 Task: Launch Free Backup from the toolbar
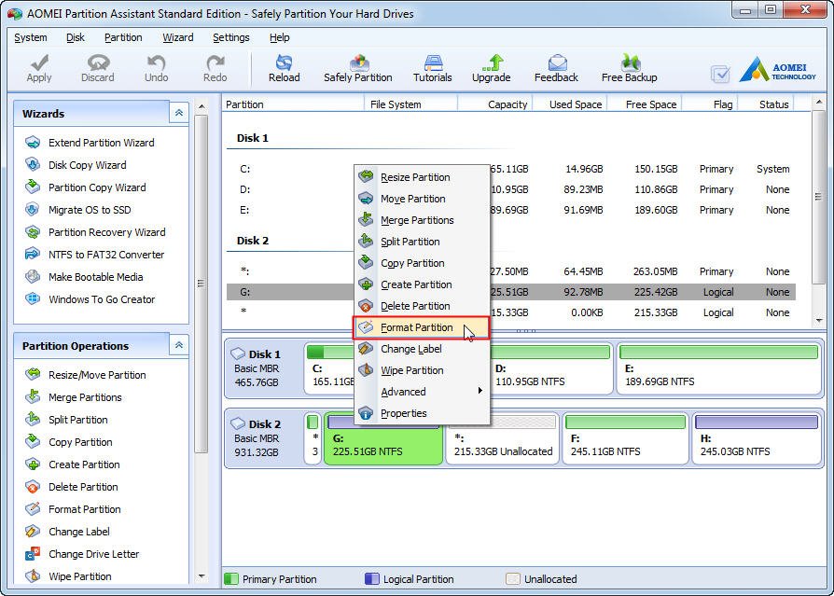(x=629, y=69)
